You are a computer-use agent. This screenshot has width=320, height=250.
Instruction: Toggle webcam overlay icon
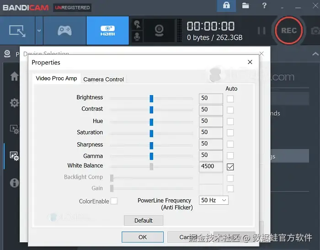click(159, 31)
